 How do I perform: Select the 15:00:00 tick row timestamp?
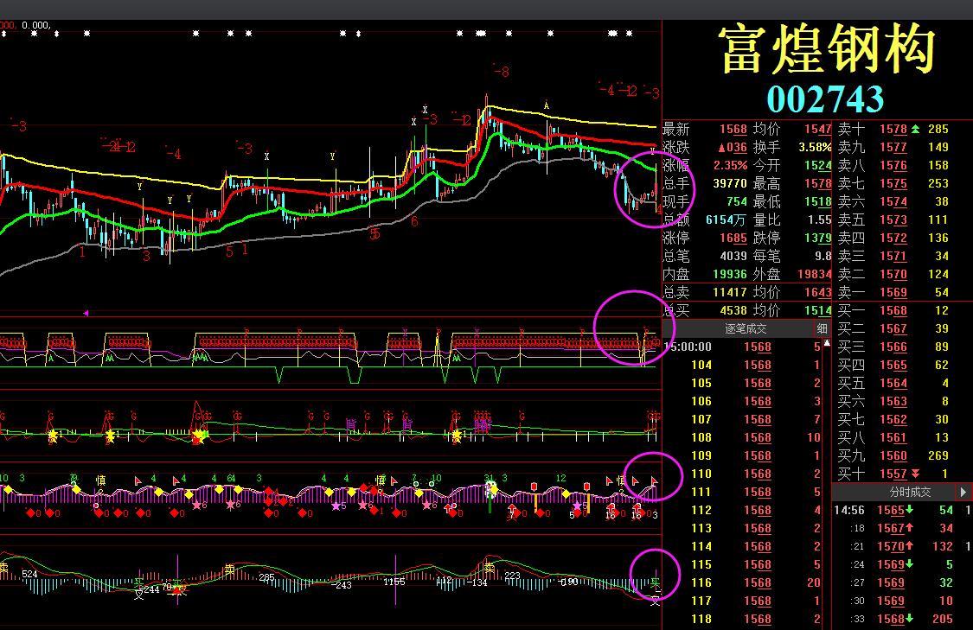pos(688,347)
